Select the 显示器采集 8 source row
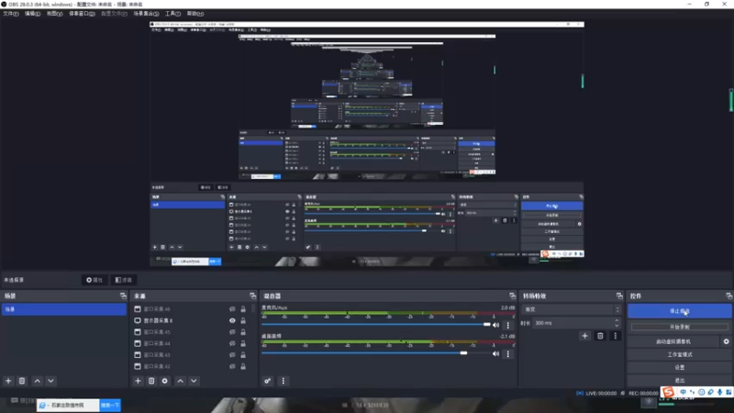734x413 pixels. [193, 320]
